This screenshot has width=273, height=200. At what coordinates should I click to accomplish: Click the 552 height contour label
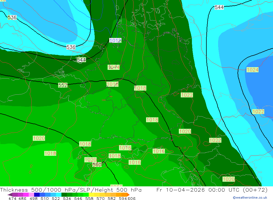[63, 85]
